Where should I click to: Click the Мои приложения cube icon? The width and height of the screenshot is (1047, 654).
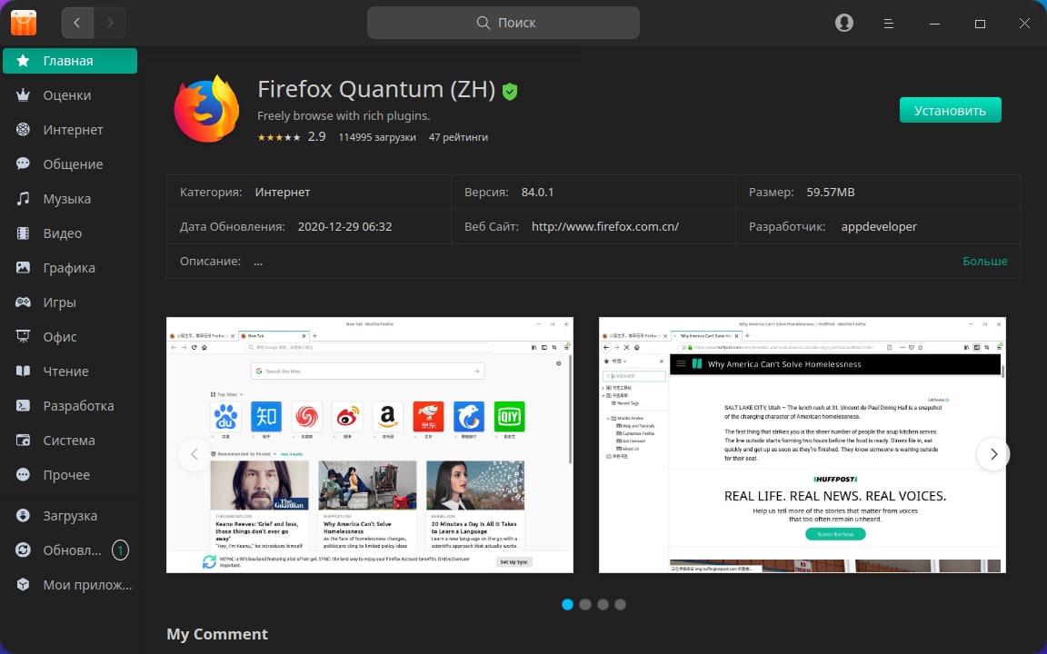pos(24,585)
